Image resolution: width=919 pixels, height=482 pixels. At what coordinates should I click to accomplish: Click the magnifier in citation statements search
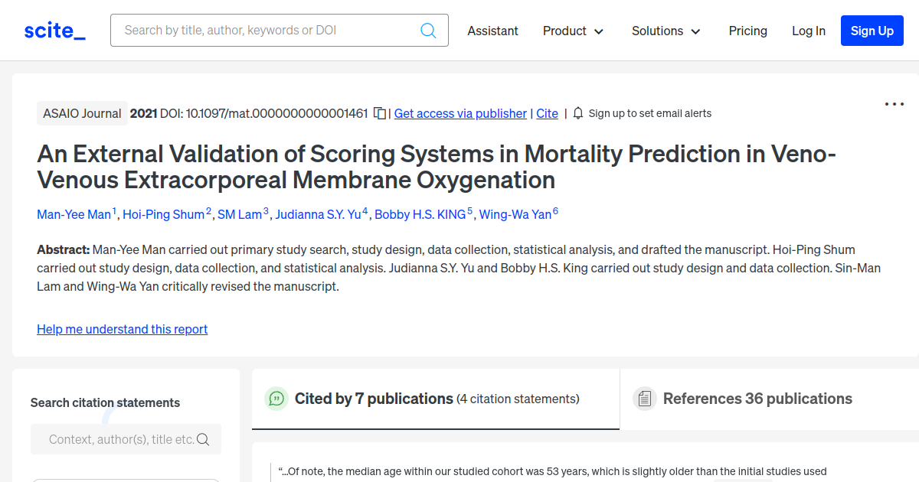tap(203, 439)
